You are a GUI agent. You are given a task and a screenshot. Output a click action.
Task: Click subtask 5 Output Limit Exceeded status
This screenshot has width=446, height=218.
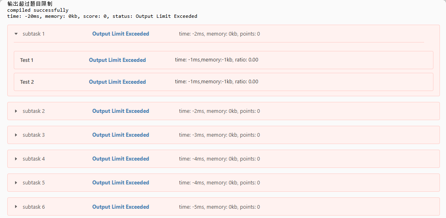tap(120, 182)
